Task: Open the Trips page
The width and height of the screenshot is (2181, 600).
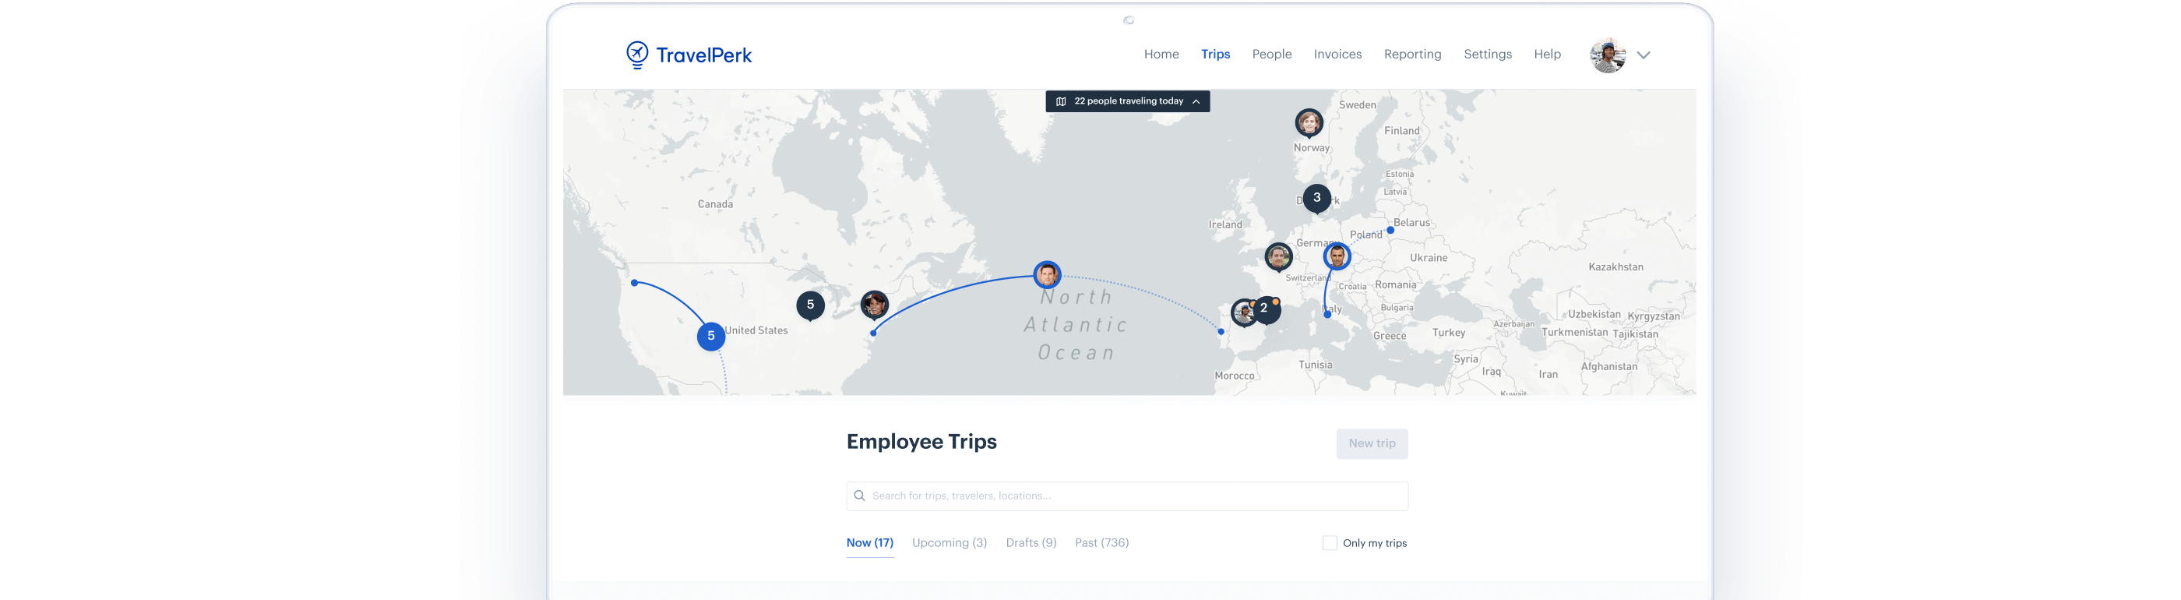Action: pos(1215,55)
